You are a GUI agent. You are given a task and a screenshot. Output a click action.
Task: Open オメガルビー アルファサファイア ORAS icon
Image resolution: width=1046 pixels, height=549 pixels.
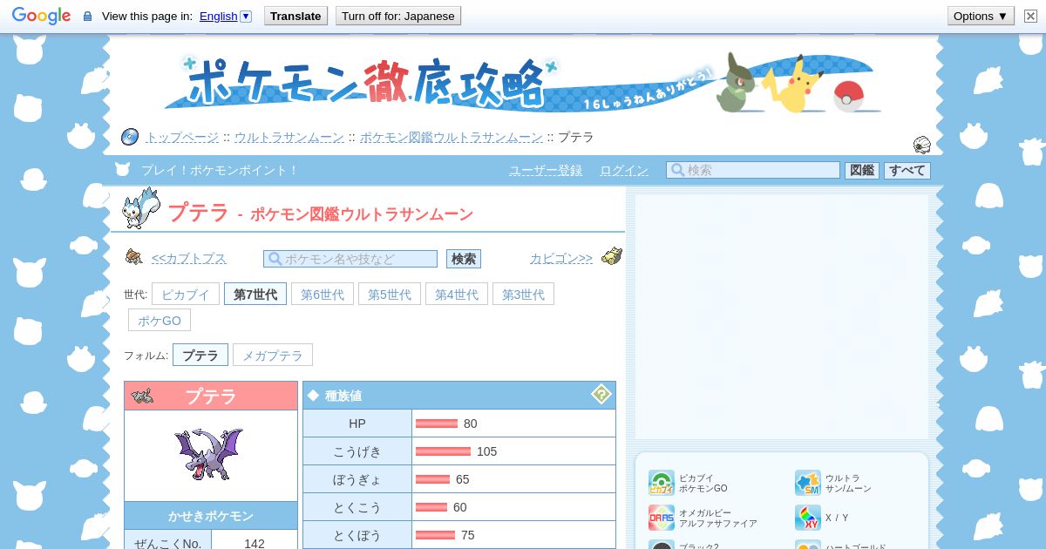tap(662, 518)
